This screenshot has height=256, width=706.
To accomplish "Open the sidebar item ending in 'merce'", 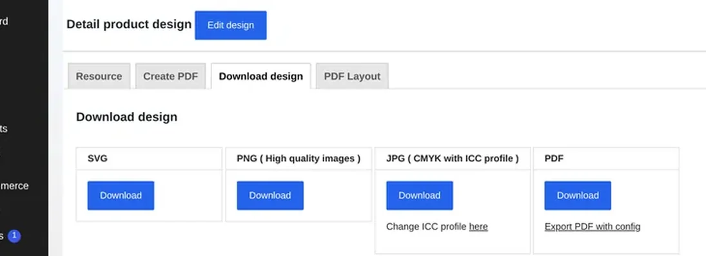I will pyautogui.click(x=14, y=186).
